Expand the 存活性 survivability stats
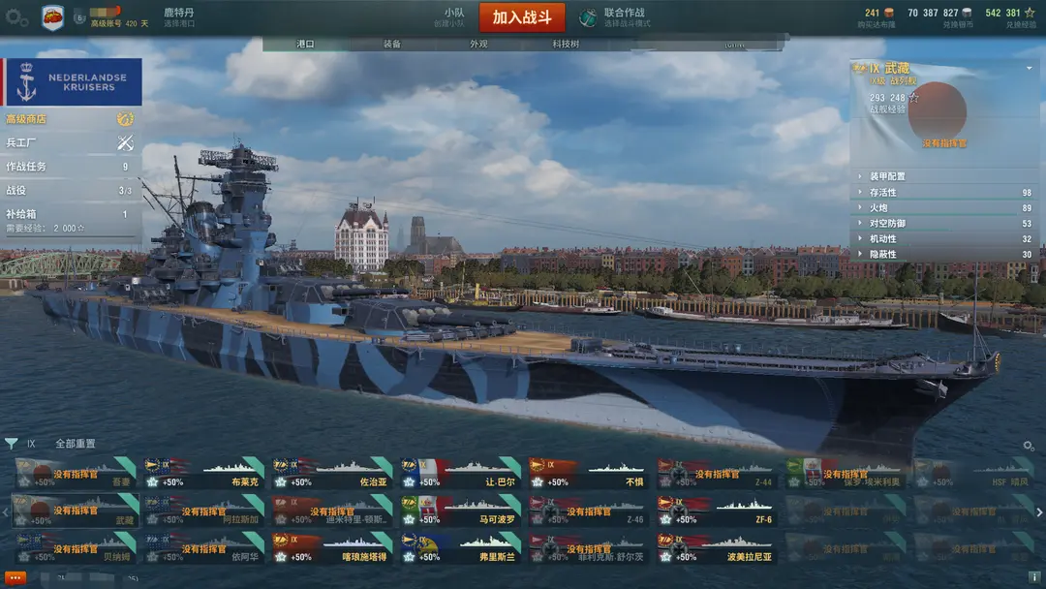1046x589 pixels. (x=946, y=192)
